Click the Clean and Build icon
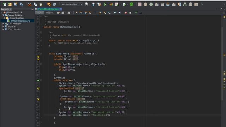The image size is (226, 127). pyautogui.click(x=99, y=4)
